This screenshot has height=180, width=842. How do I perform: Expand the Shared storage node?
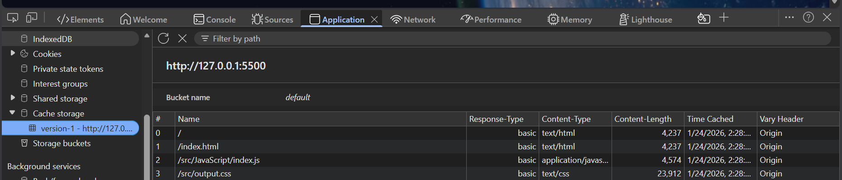click(13, 98)
